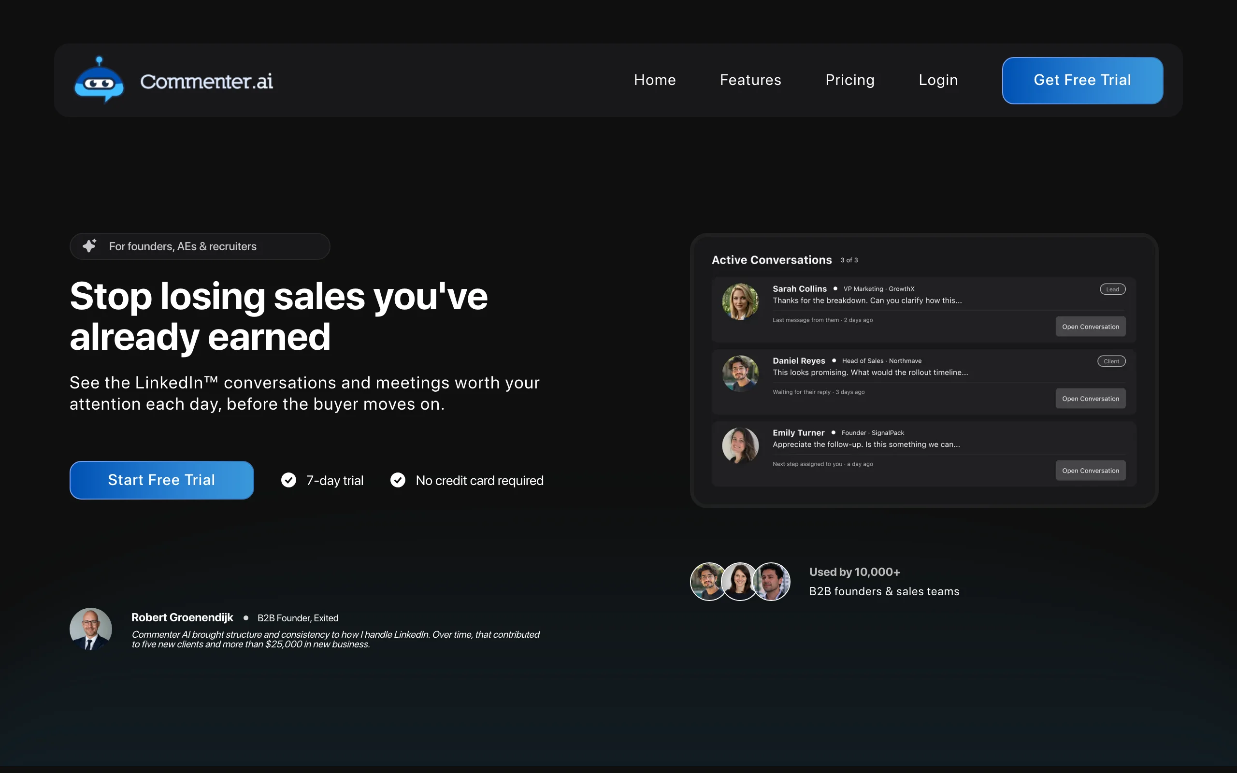This screenshot has width=1237, height=773.
Task: Click the third user avatar in the group
Action: [x=772, y=582]
